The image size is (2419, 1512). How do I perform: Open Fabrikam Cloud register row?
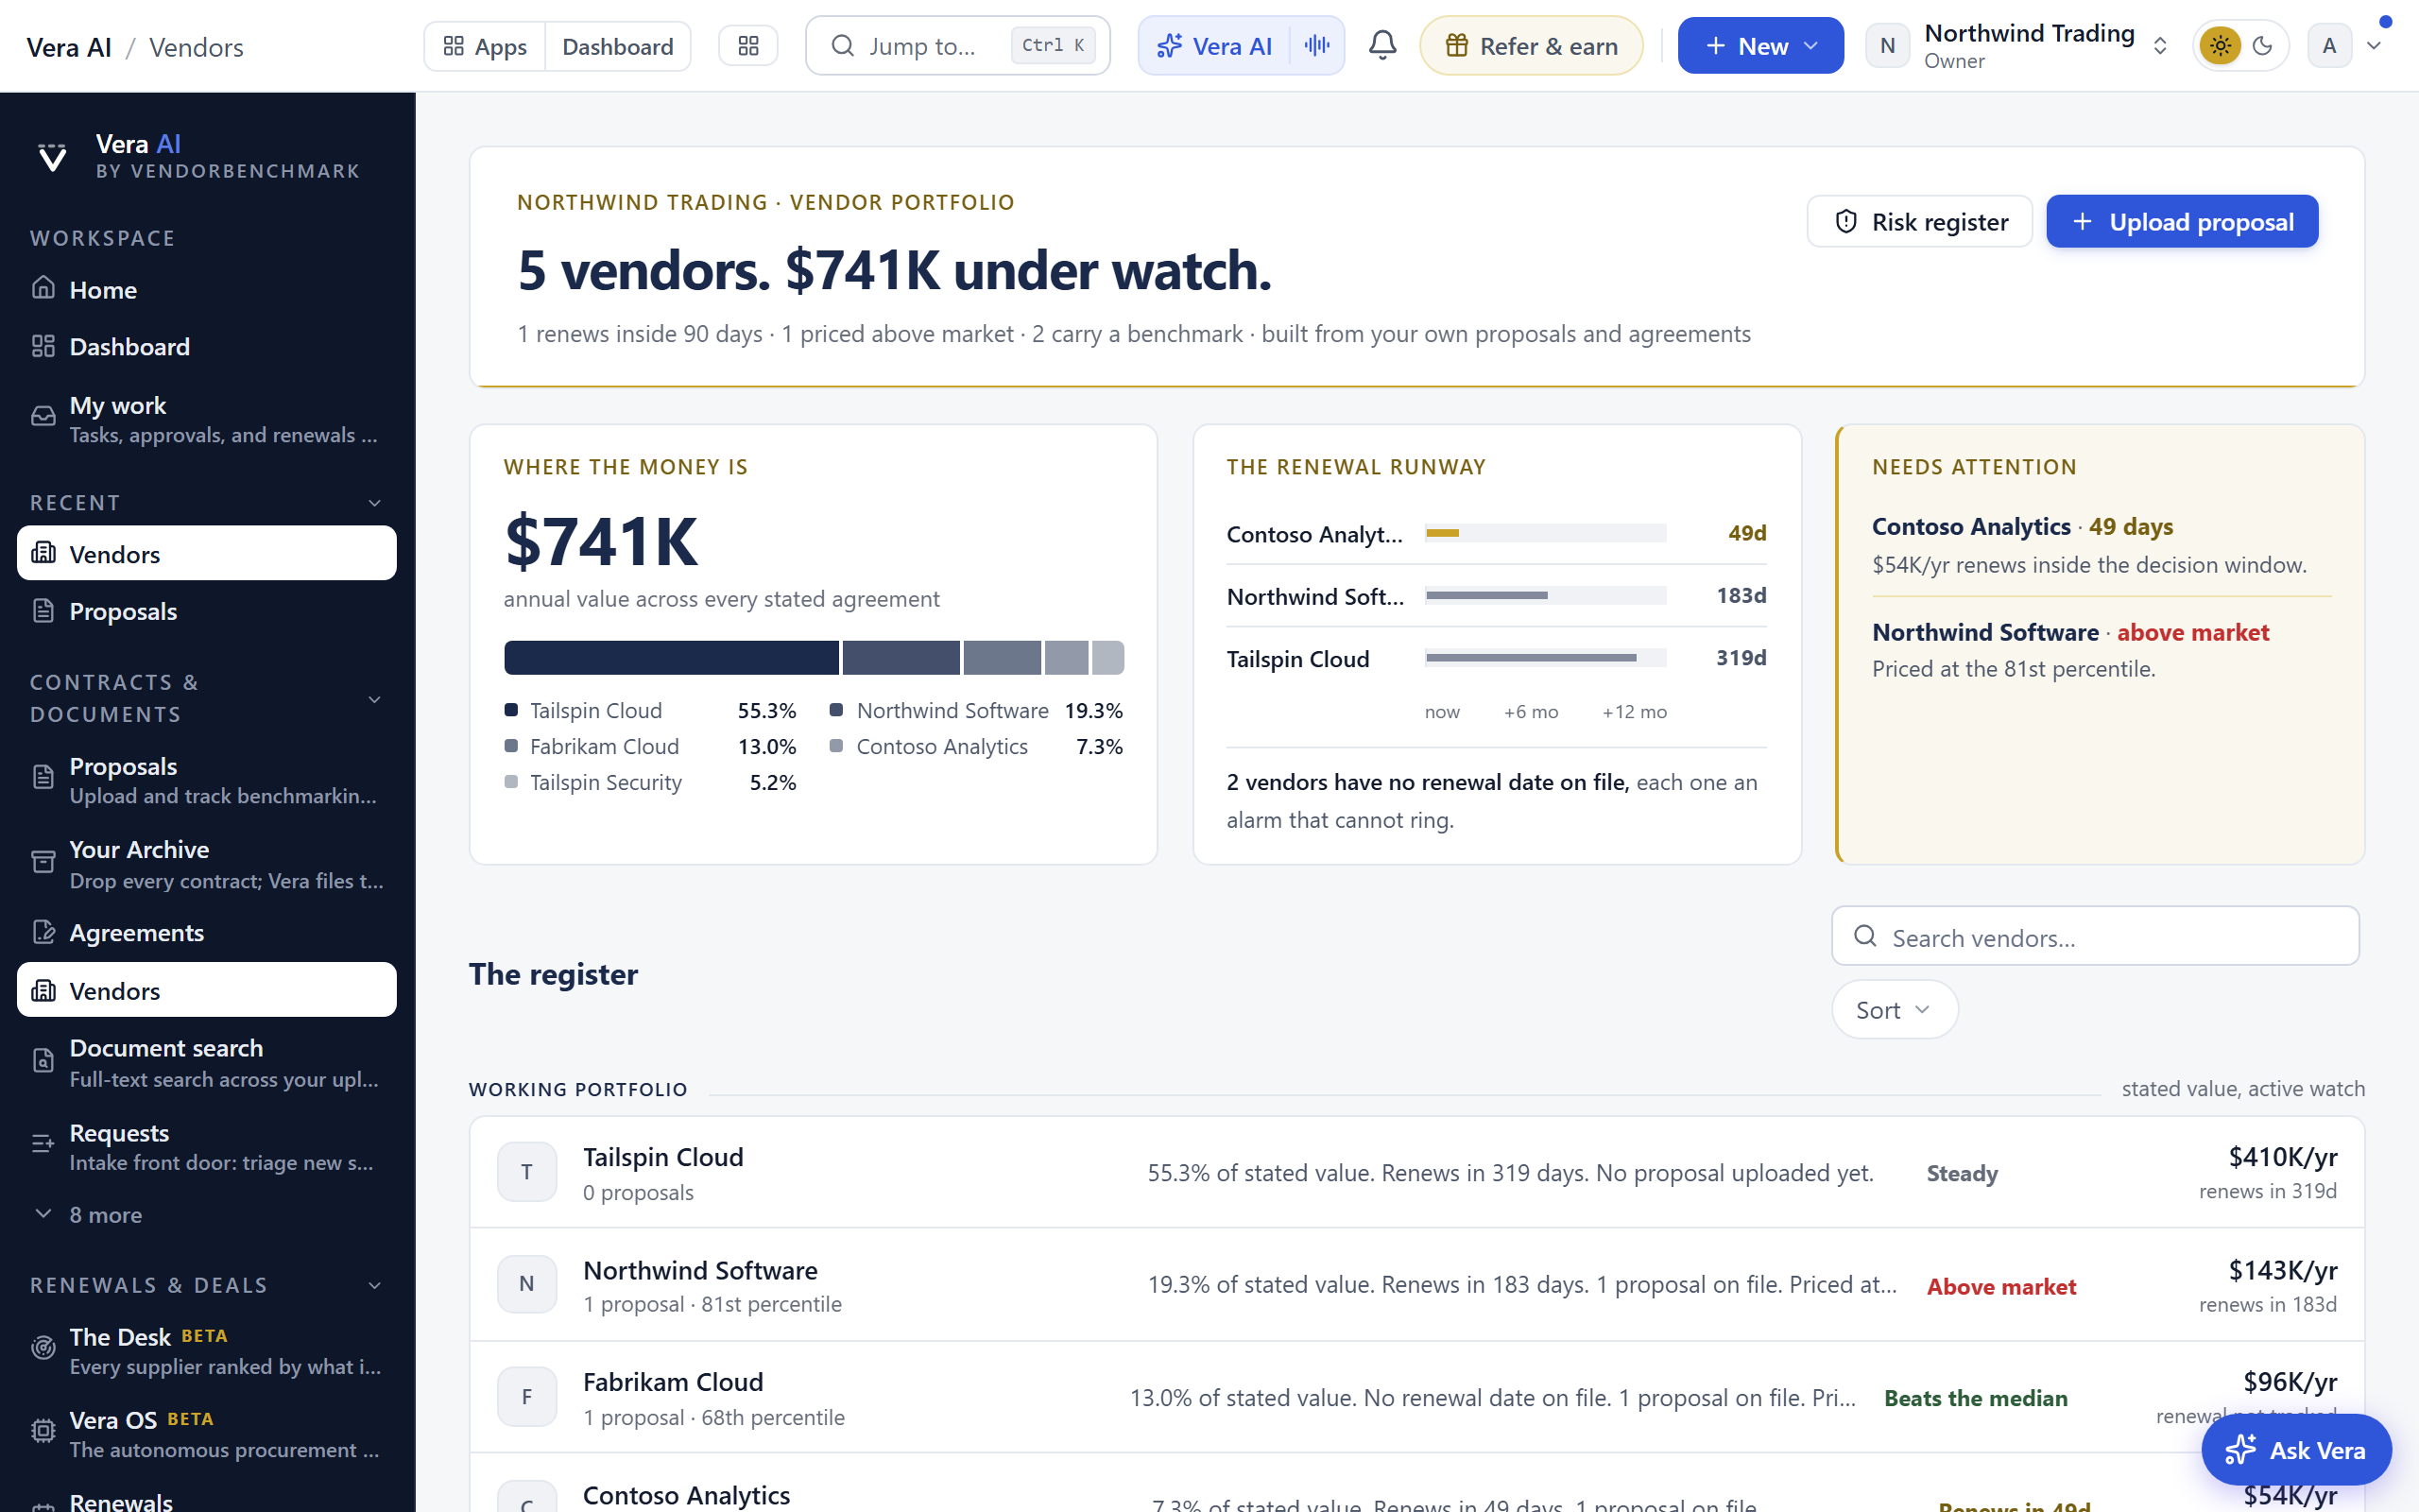pos(1416,1397)
